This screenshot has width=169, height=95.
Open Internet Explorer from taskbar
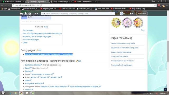(x=10, y=93)
